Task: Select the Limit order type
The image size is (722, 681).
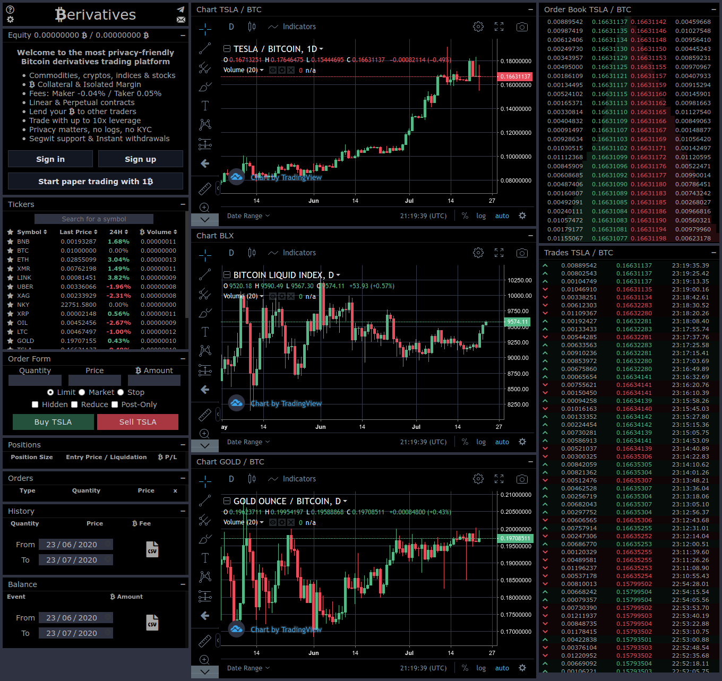Action: pyautogui.click(x=50, y=392)
